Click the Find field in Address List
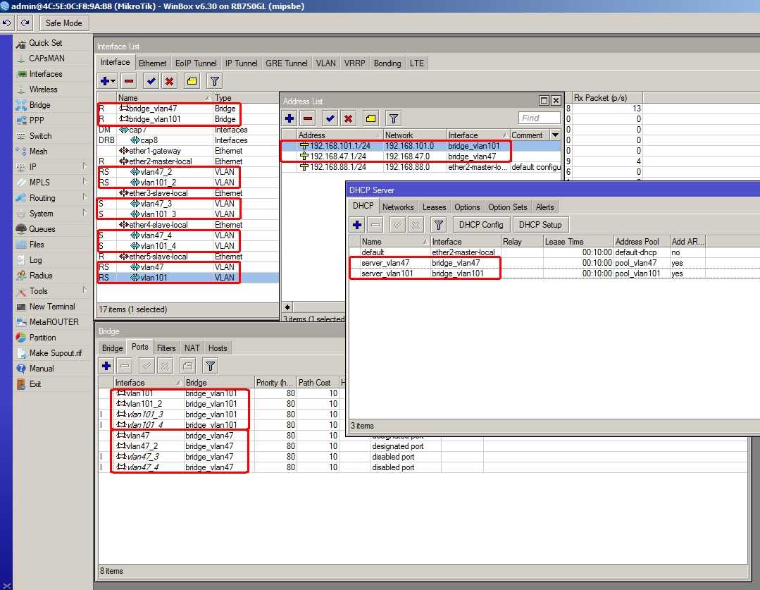 pos(539,118)
